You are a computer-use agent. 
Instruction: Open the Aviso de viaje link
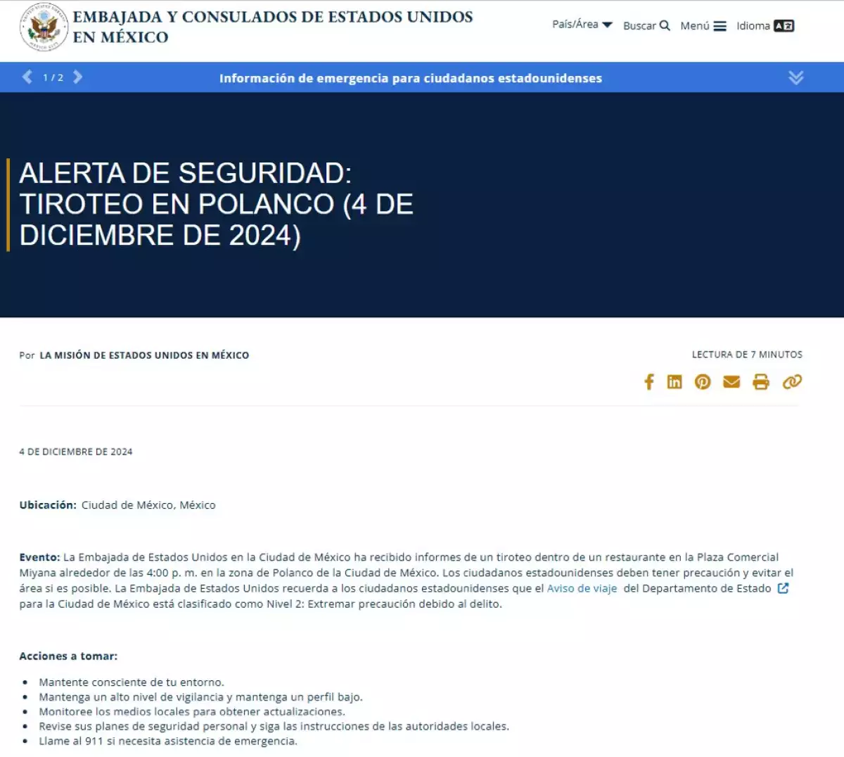(x=582, y=588)
